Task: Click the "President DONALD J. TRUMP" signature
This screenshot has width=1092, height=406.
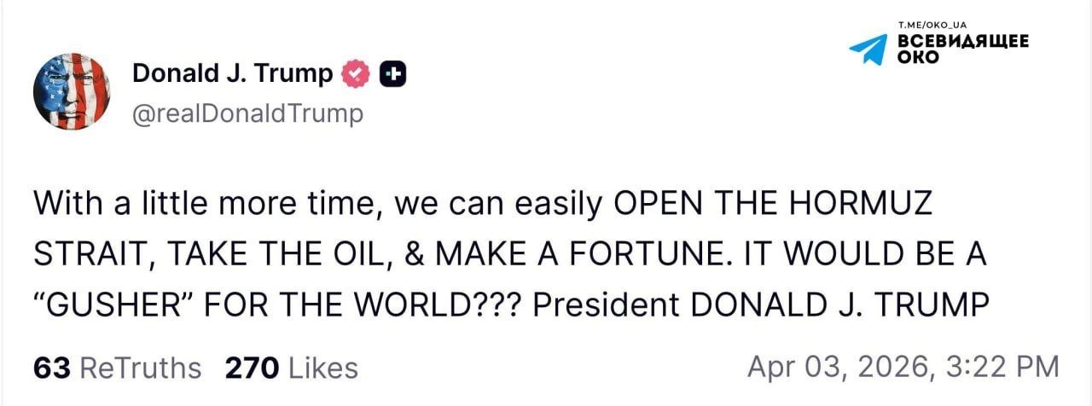Action: pyautogui.click(x=760, y=303)
